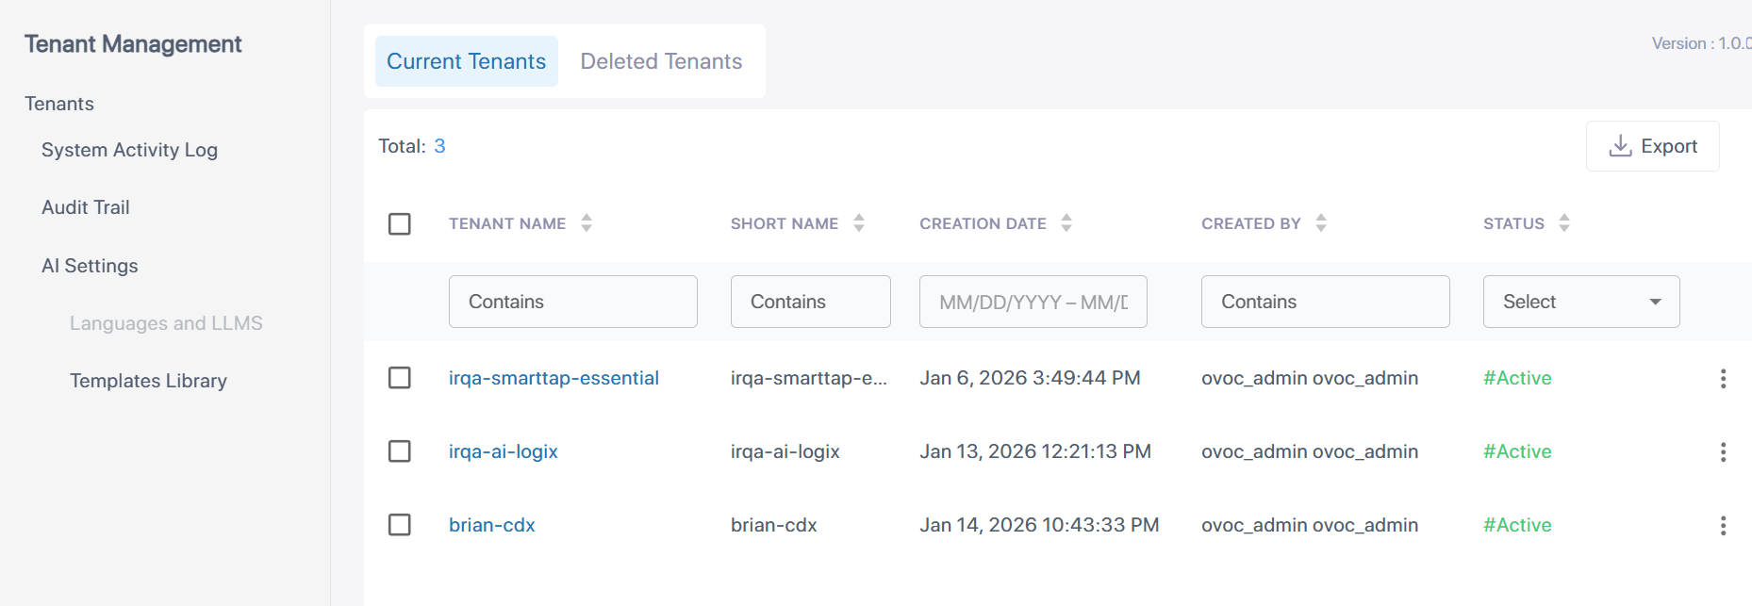
Task: Open Templates Library in sidebar
Action: click(x=148, y=381)
